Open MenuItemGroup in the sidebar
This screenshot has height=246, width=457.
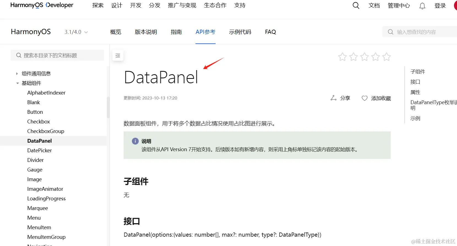pyautogui.click(x=46, y=237)
